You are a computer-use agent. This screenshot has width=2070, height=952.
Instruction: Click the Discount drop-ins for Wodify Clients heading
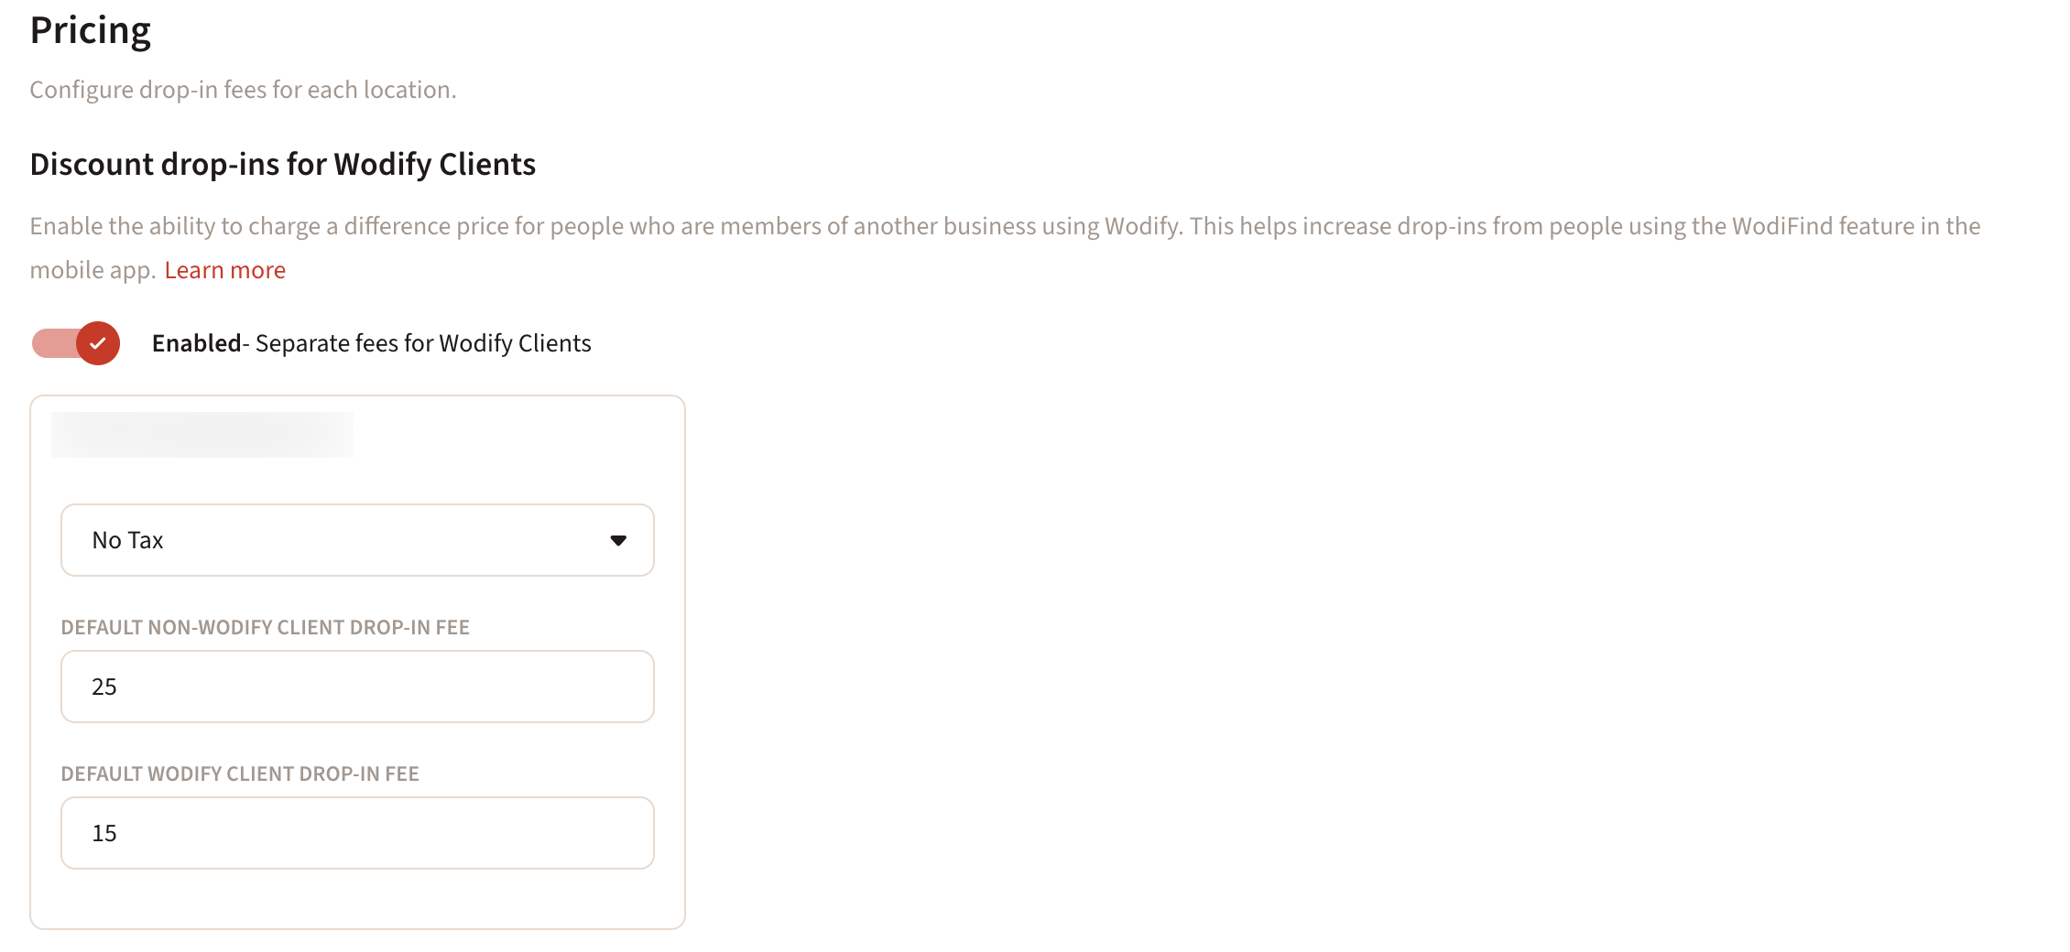282,164
